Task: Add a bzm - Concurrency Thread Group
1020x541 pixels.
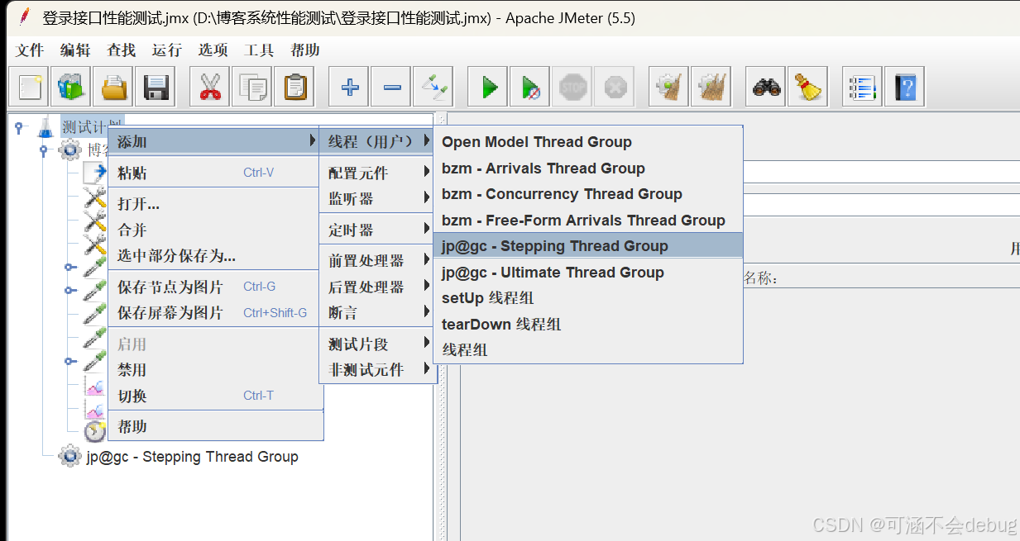Action: [x=588, y=194]
